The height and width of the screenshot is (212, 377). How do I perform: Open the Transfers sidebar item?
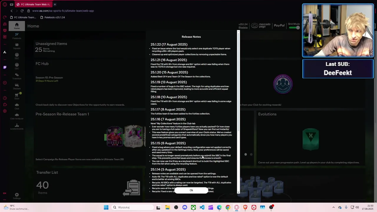coord(17,76)
